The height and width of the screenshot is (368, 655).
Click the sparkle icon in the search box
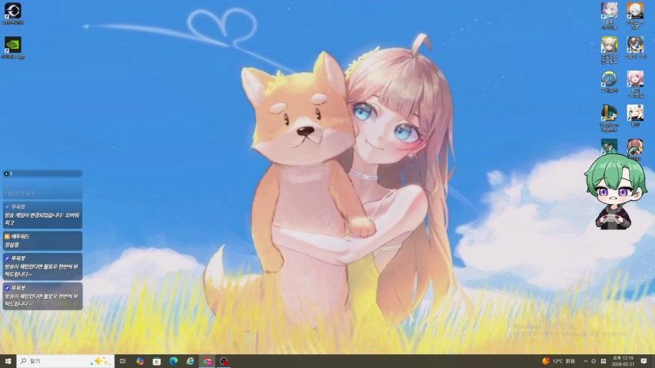(x=101, y=361)
